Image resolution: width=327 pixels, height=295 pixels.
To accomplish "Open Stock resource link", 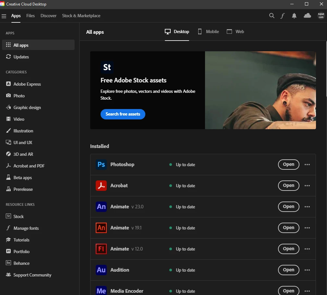I will 38,216.
